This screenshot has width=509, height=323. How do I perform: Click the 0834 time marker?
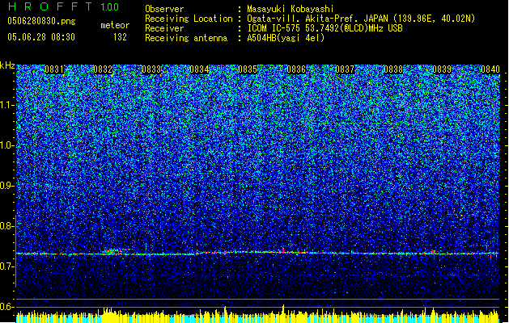point(199,69)
